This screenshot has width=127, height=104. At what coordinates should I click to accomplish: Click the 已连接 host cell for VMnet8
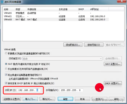[62, 20]
